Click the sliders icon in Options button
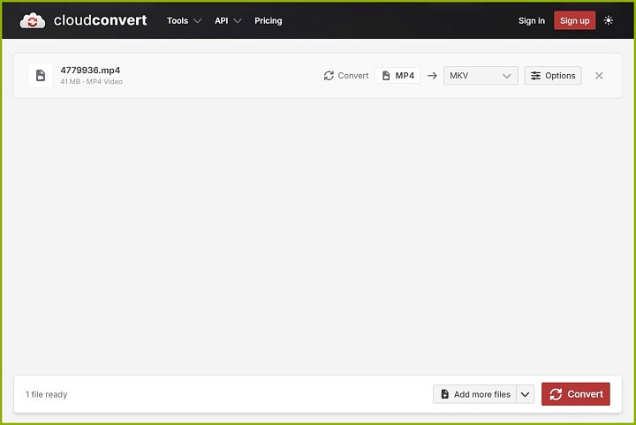This screenshot has width=636, height=425. click(535, 76)
